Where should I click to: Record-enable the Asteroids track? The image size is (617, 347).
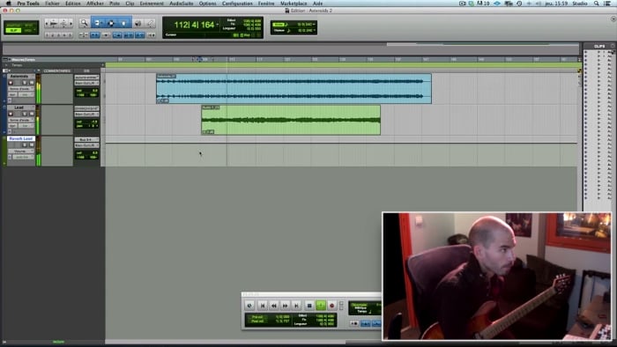pyautogui.click(x=11, y=83)
